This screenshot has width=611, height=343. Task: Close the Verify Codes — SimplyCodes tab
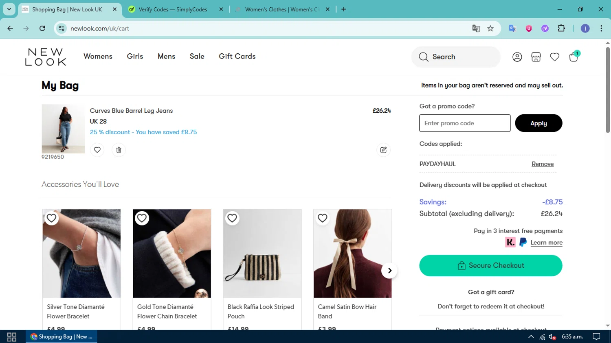[221, 9]
